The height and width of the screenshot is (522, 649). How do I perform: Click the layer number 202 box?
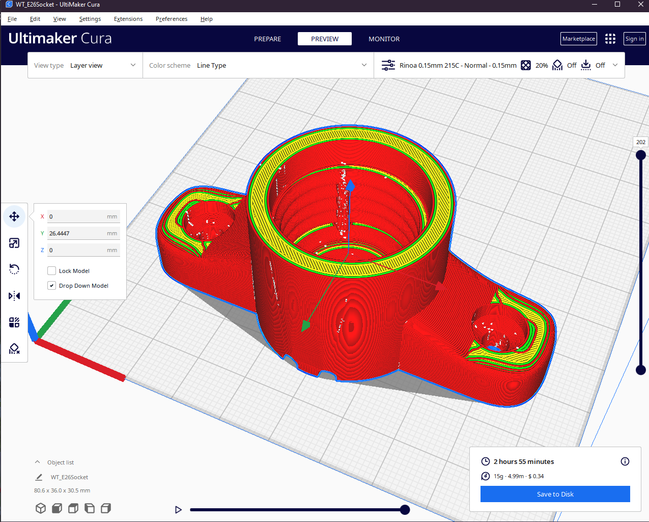click(x=641, y=142)
